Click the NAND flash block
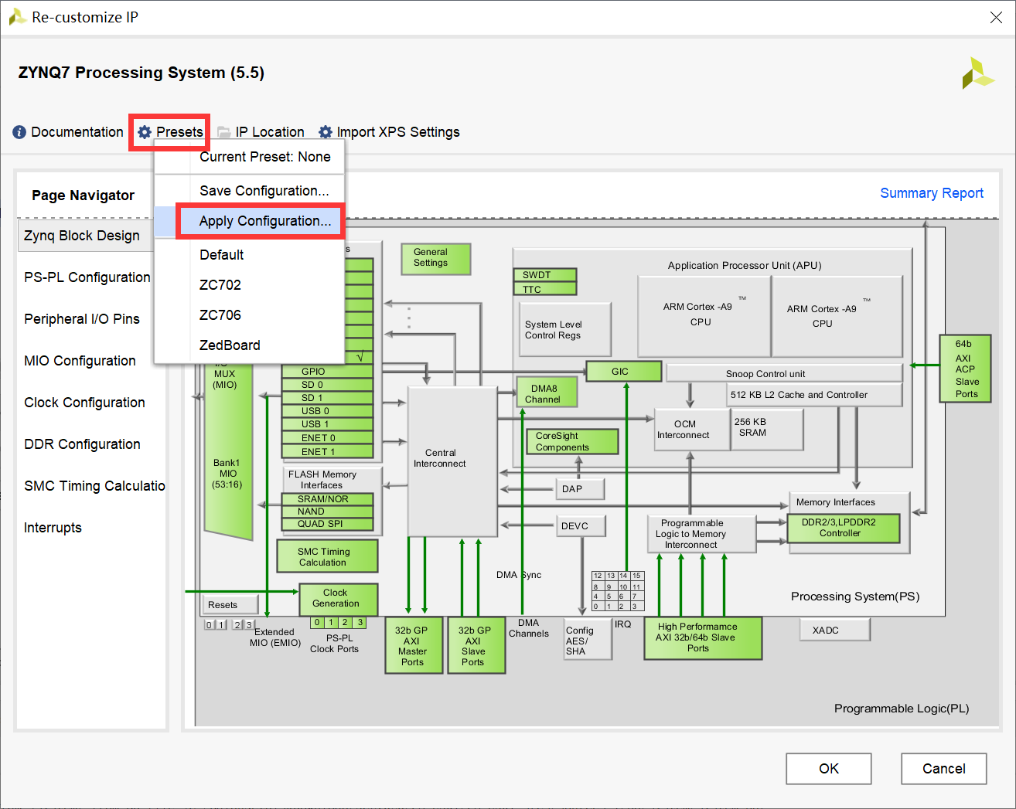Screen dimensions: 1016x809 point(327,512)
